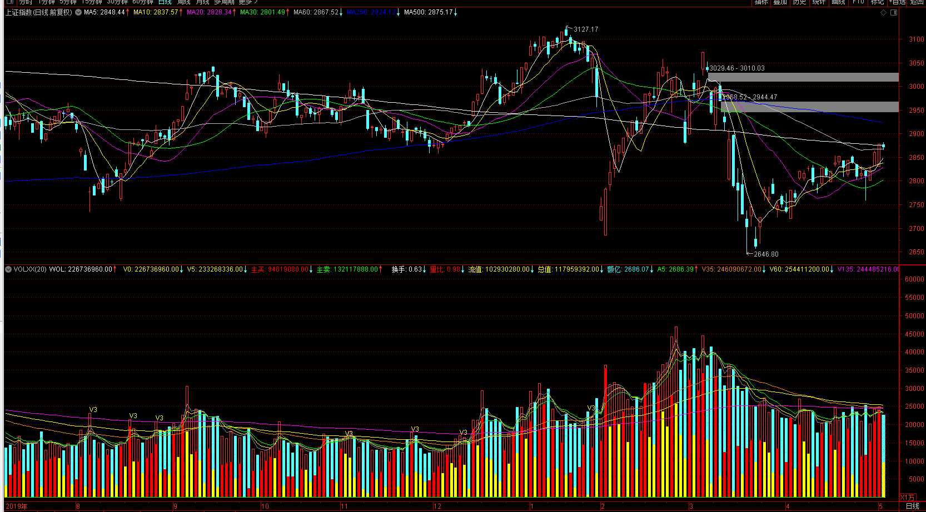
Task: Switch to 分时 intraday view
Action: (26, 2)
